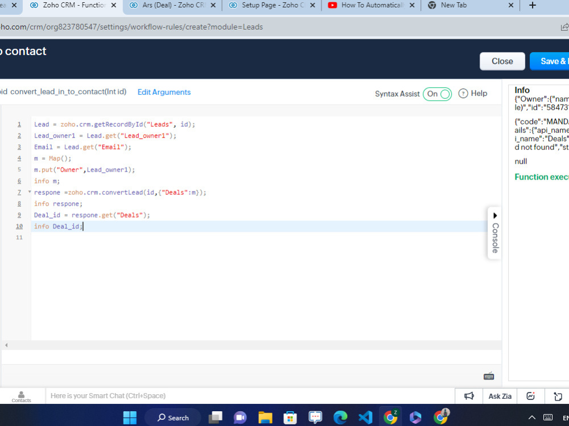Open Visual Studio Code from the taskbar
The width and height of the screenshot is (569, 426).
point(365,417)
